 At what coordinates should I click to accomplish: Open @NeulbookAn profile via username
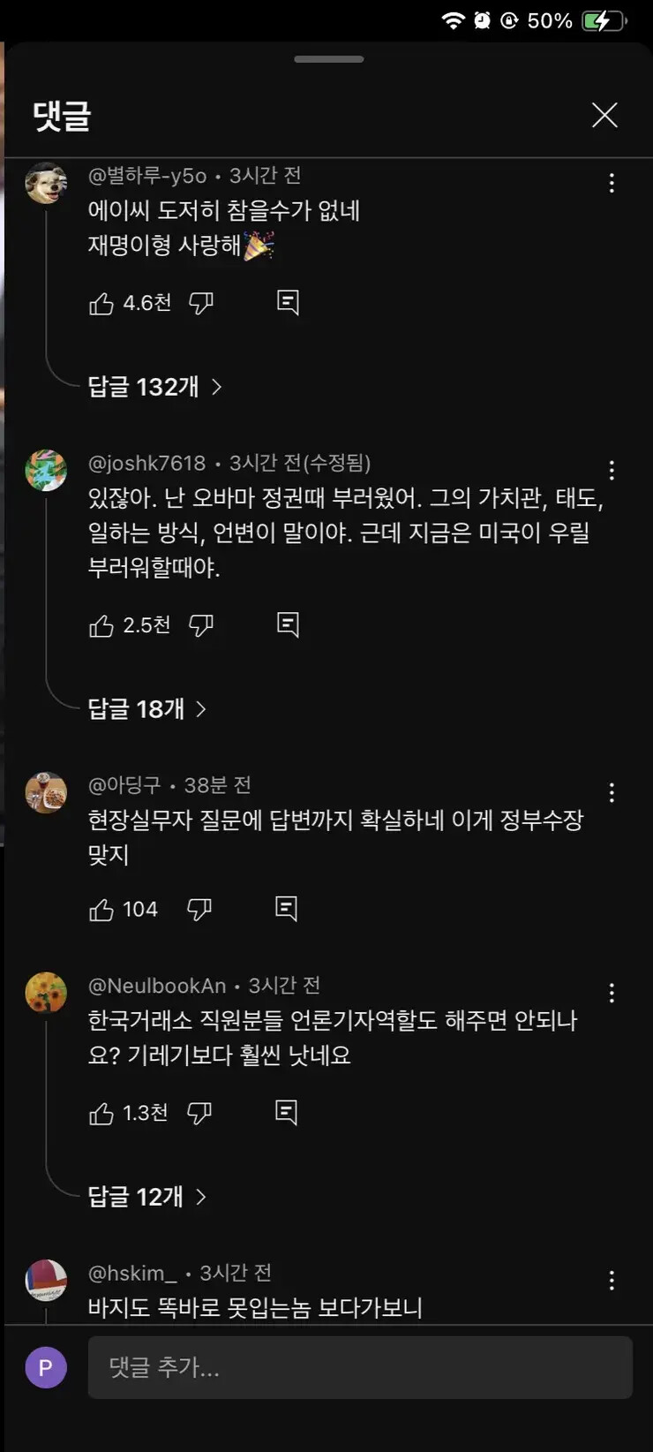click(x=157, y=987)
